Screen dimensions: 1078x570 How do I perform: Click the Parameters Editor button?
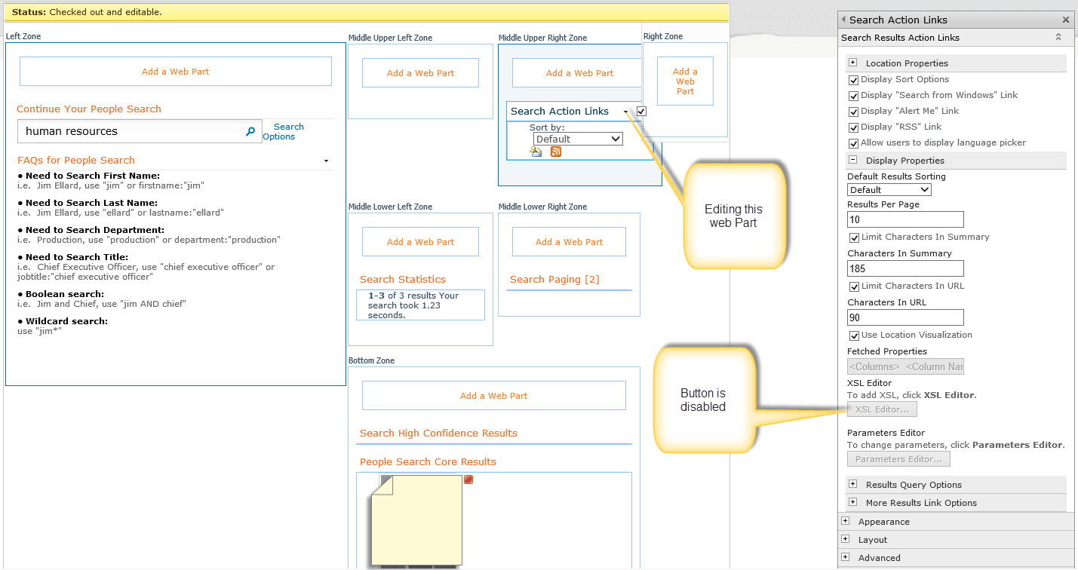pyautogui.click(x=898, y=459)
